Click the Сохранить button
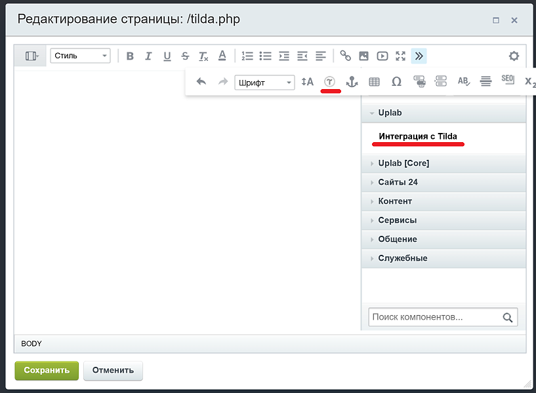 [x=46, y=370]
